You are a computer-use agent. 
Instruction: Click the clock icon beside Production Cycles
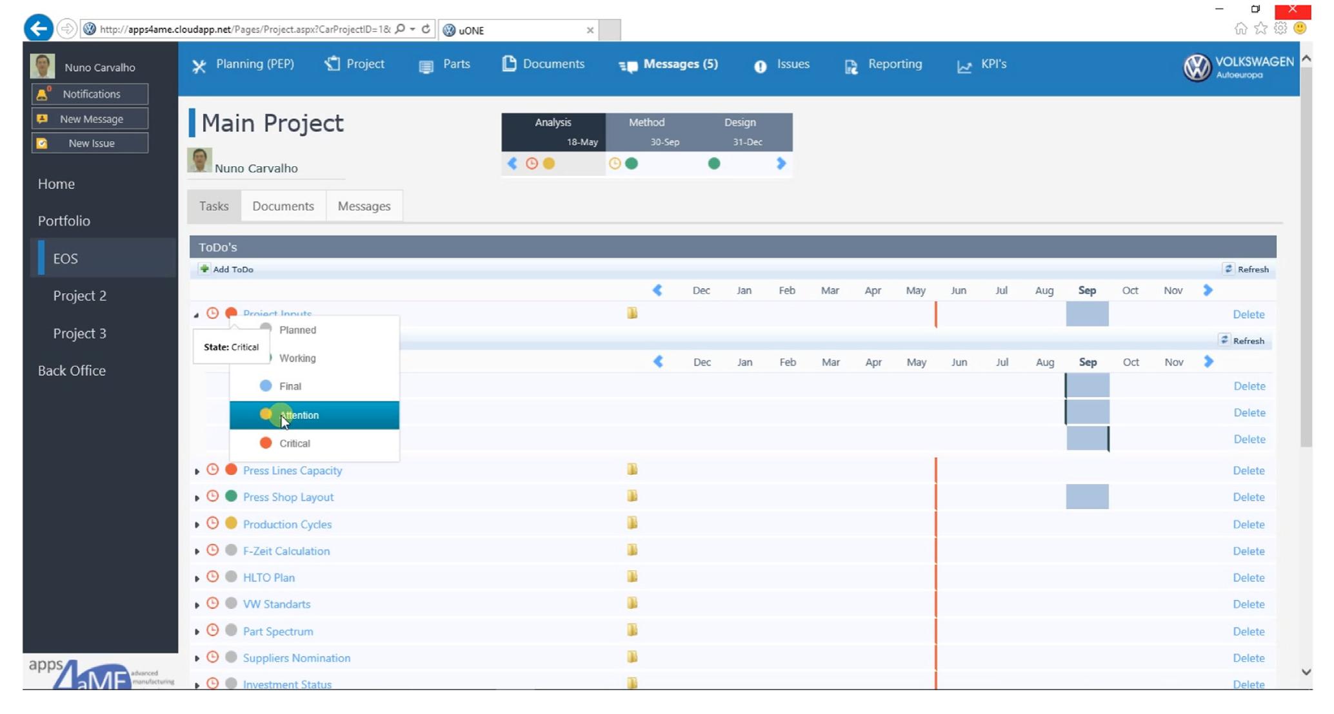tap(213, 523)
